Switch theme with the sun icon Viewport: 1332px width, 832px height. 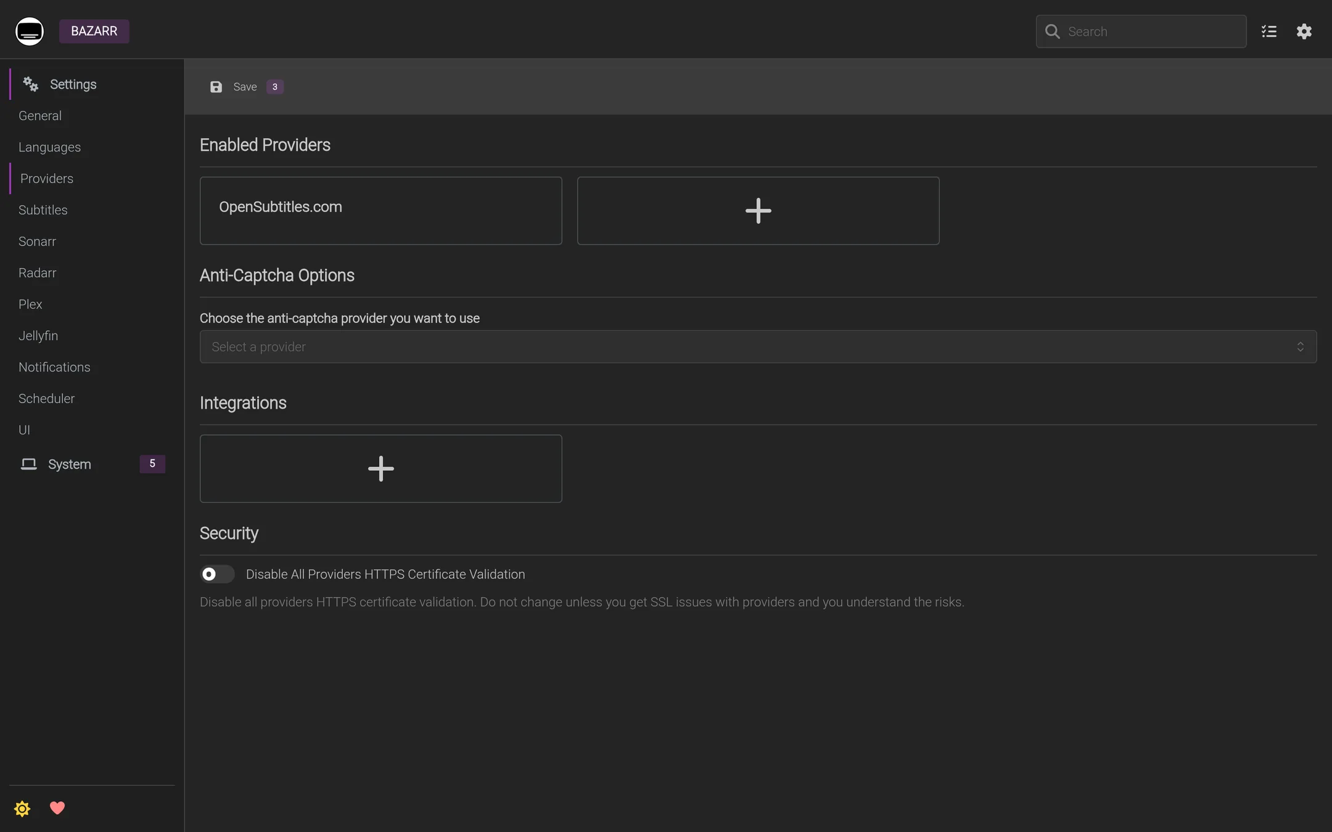(x=22, y=809)
